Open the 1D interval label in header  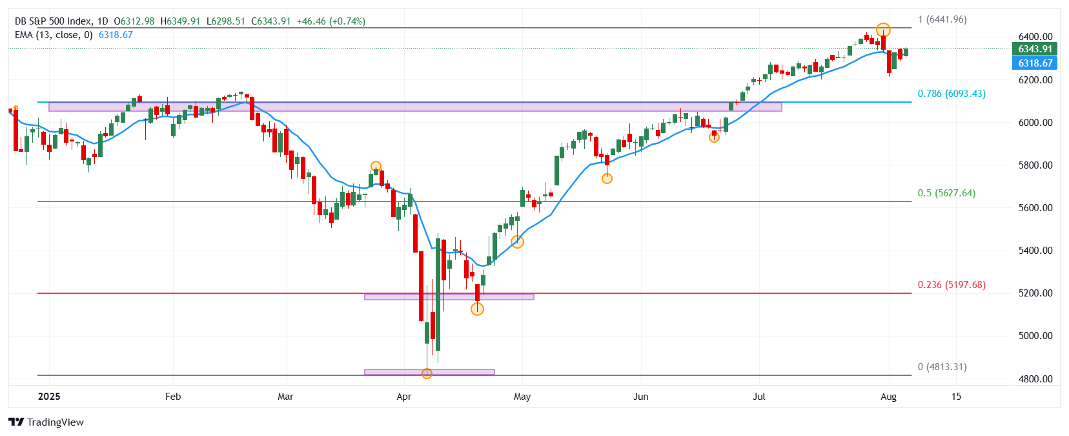pyautogui.click(x=103, y=21)
